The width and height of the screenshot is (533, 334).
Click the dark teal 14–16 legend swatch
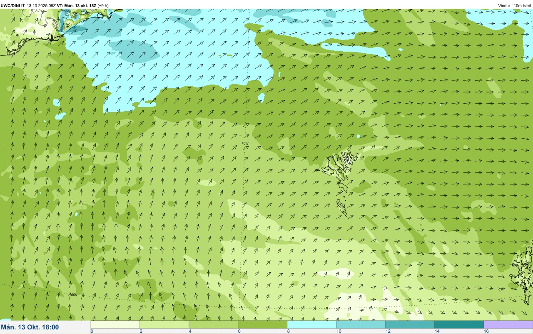tap(459, 324)
